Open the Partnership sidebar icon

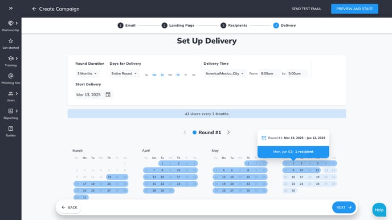point(10,23)
